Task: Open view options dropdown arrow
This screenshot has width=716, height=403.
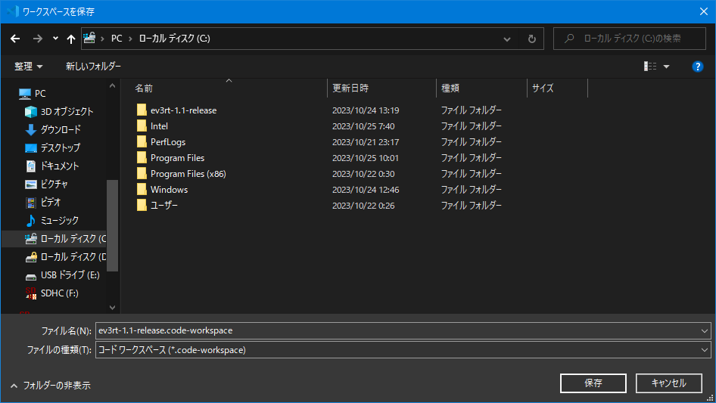Action: (x=666, y=67)
